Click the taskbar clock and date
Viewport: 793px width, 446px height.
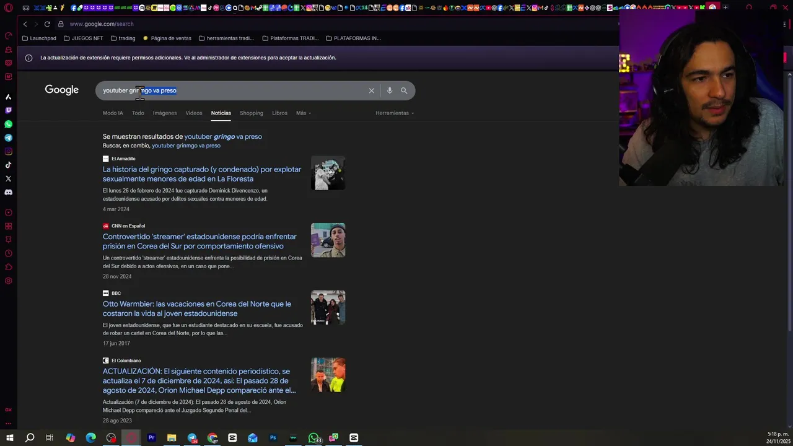click(778, 438)
